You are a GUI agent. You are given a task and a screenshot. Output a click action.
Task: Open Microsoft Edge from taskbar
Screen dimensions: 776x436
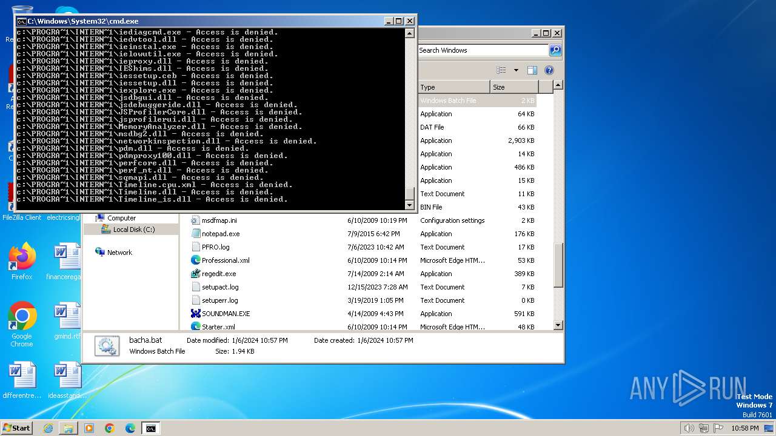(x=130, y=428)
